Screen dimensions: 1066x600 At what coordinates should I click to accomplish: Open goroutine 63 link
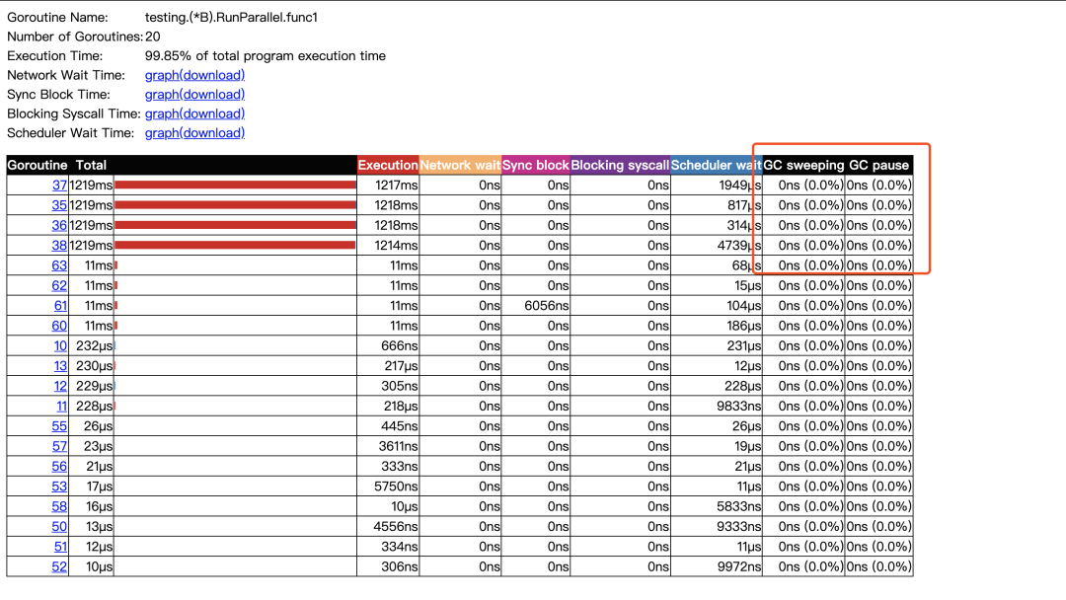[60, 265]
